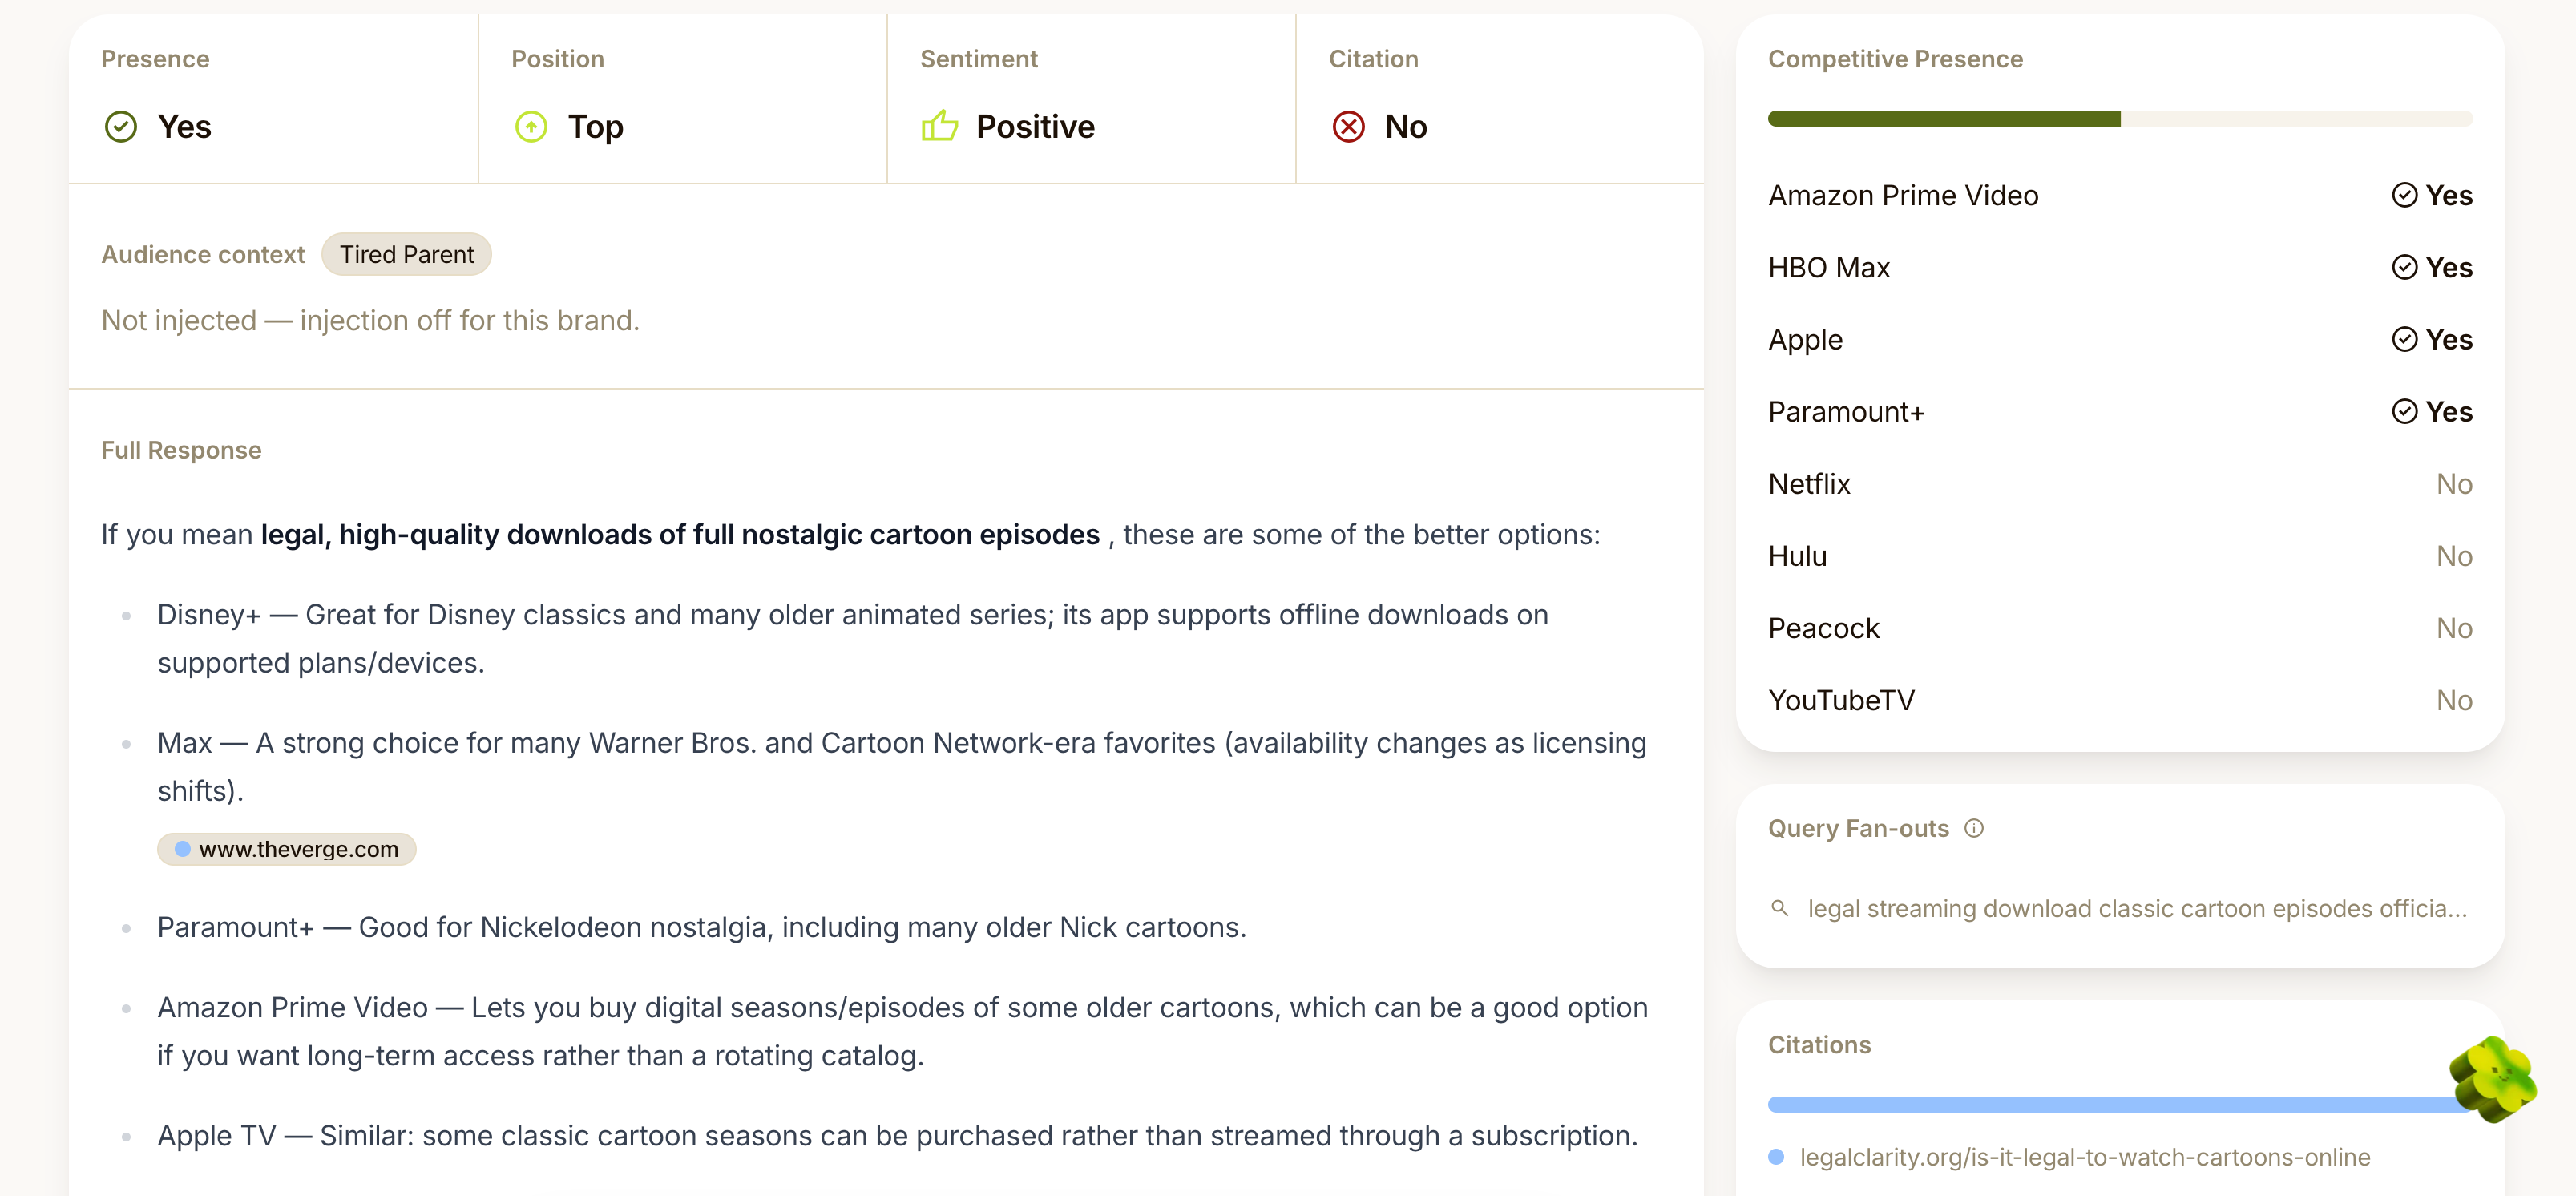Click the Yes value in Amazon Prime Video row
This screenshot has width=2576, height=1196.
click(2448, 195)
